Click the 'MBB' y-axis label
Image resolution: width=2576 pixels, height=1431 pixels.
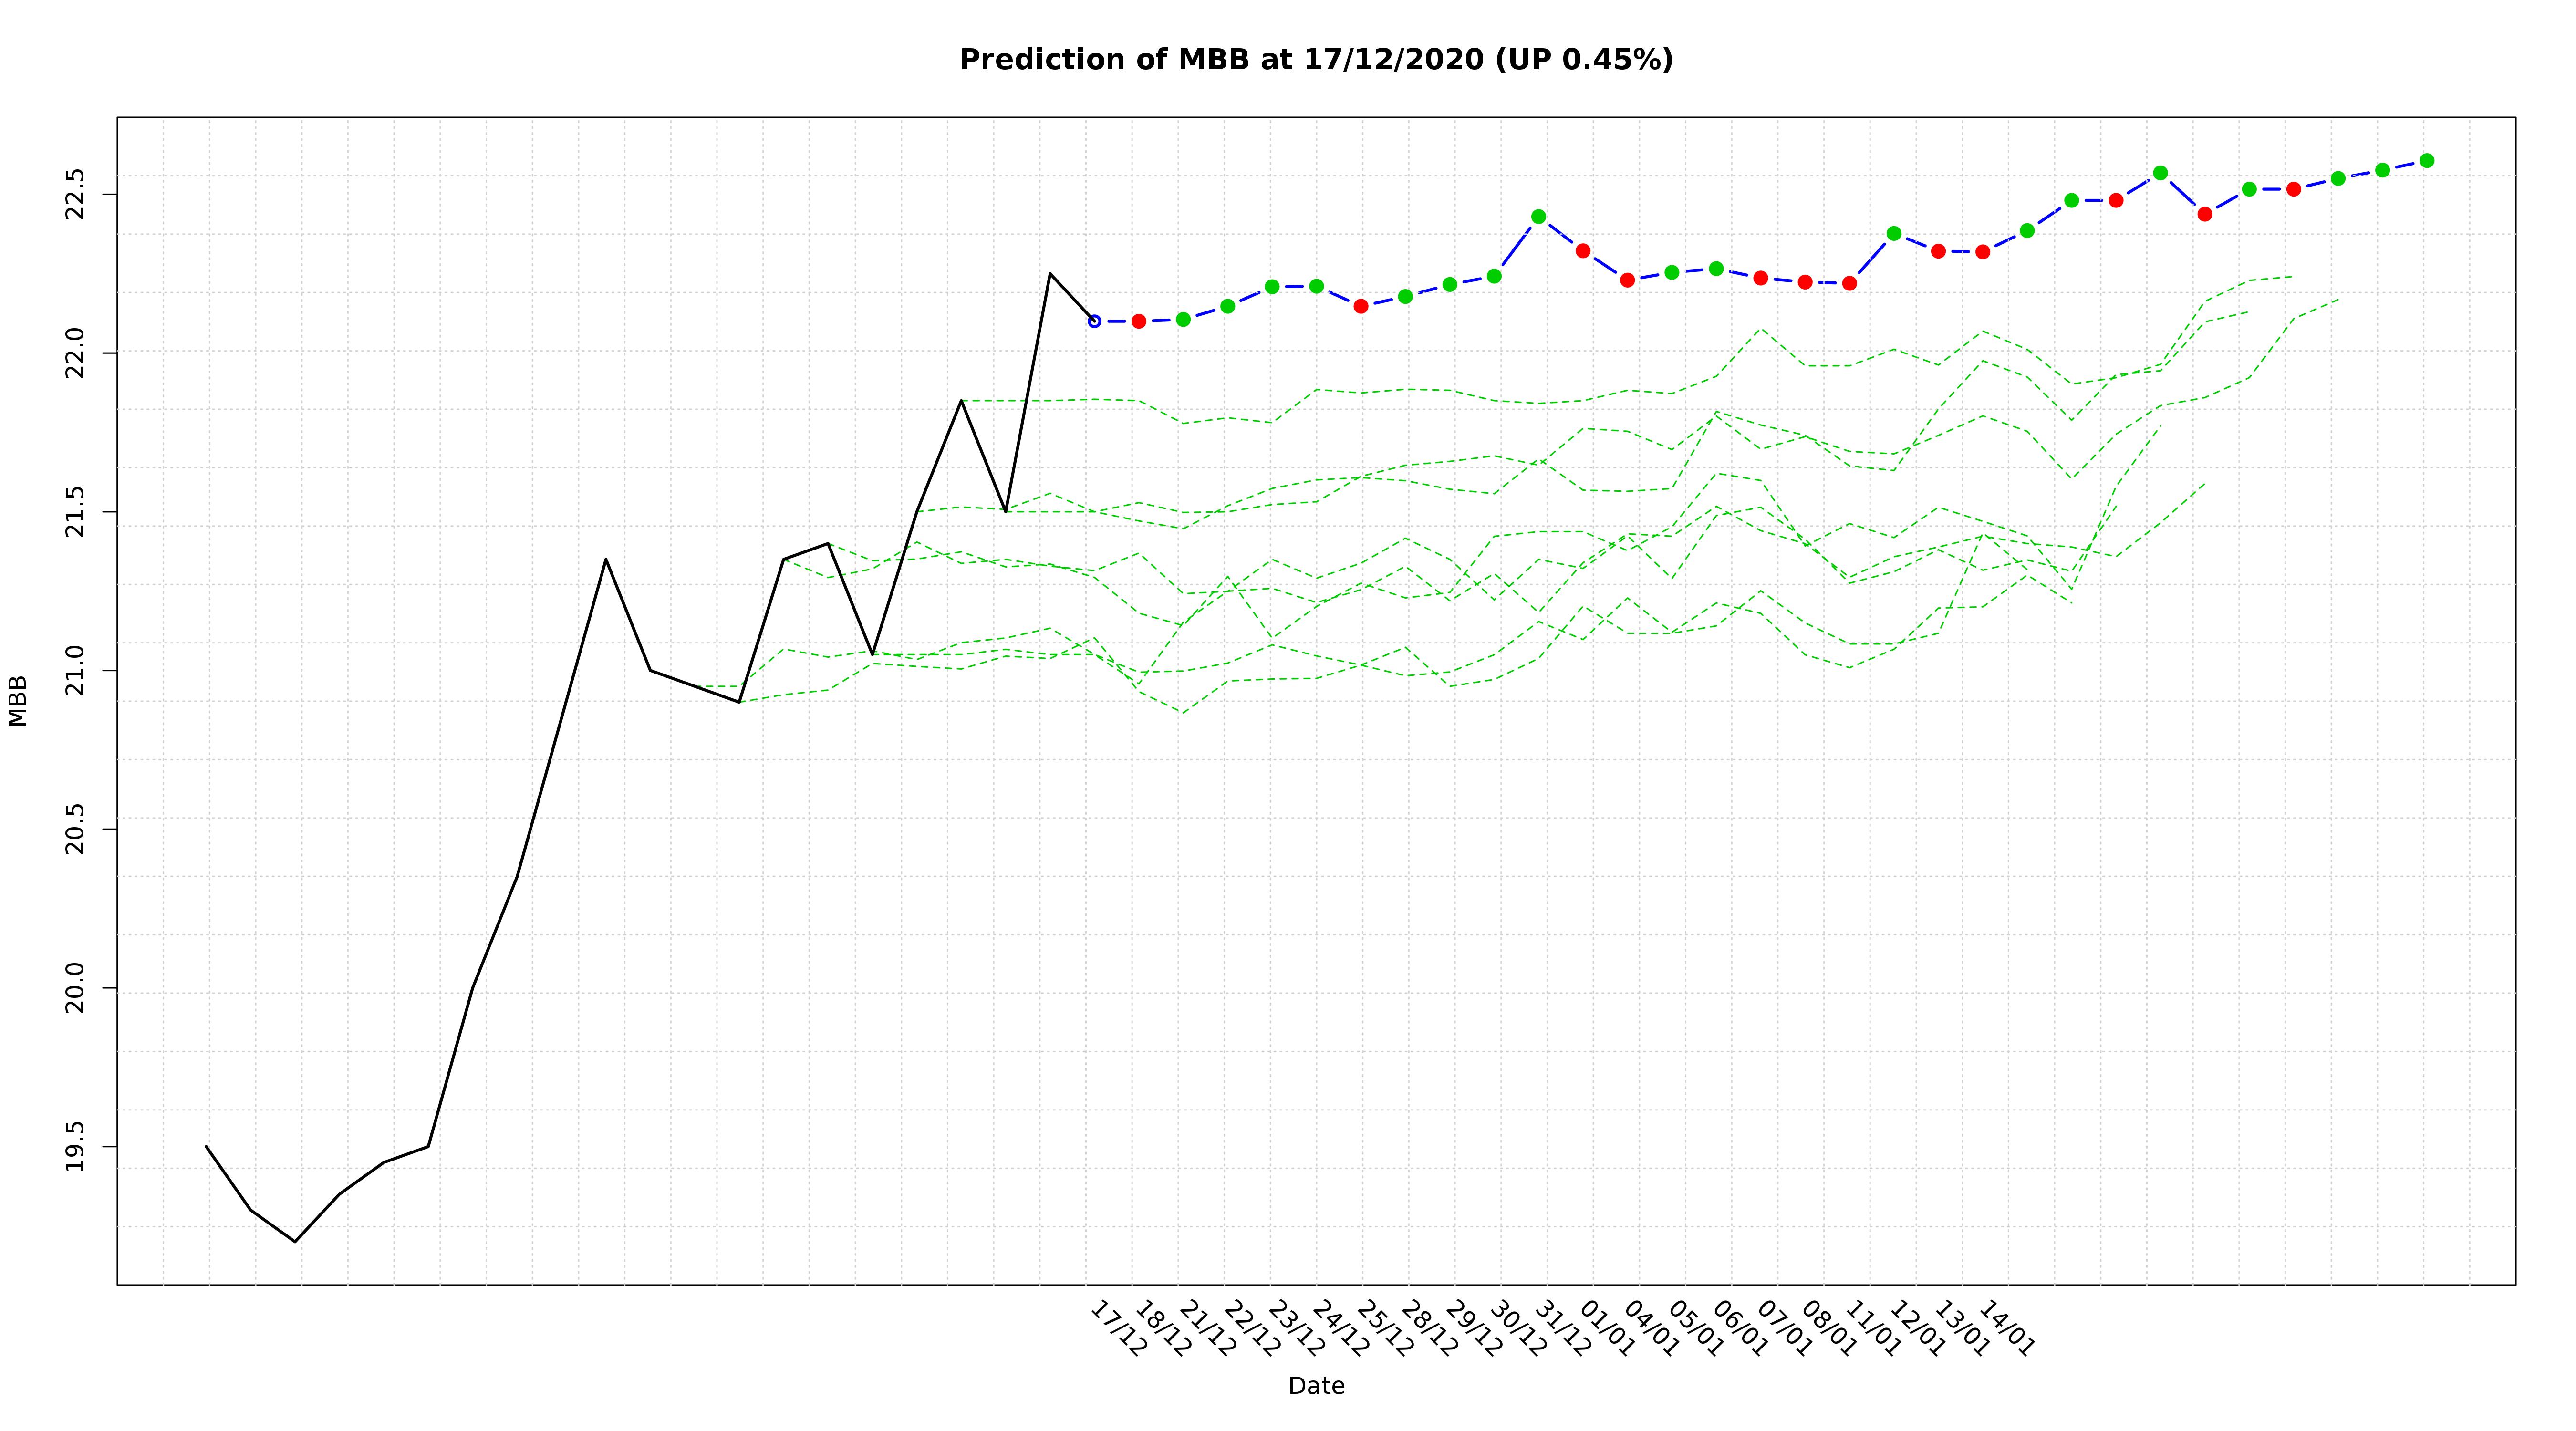click(x=18, y=700)
